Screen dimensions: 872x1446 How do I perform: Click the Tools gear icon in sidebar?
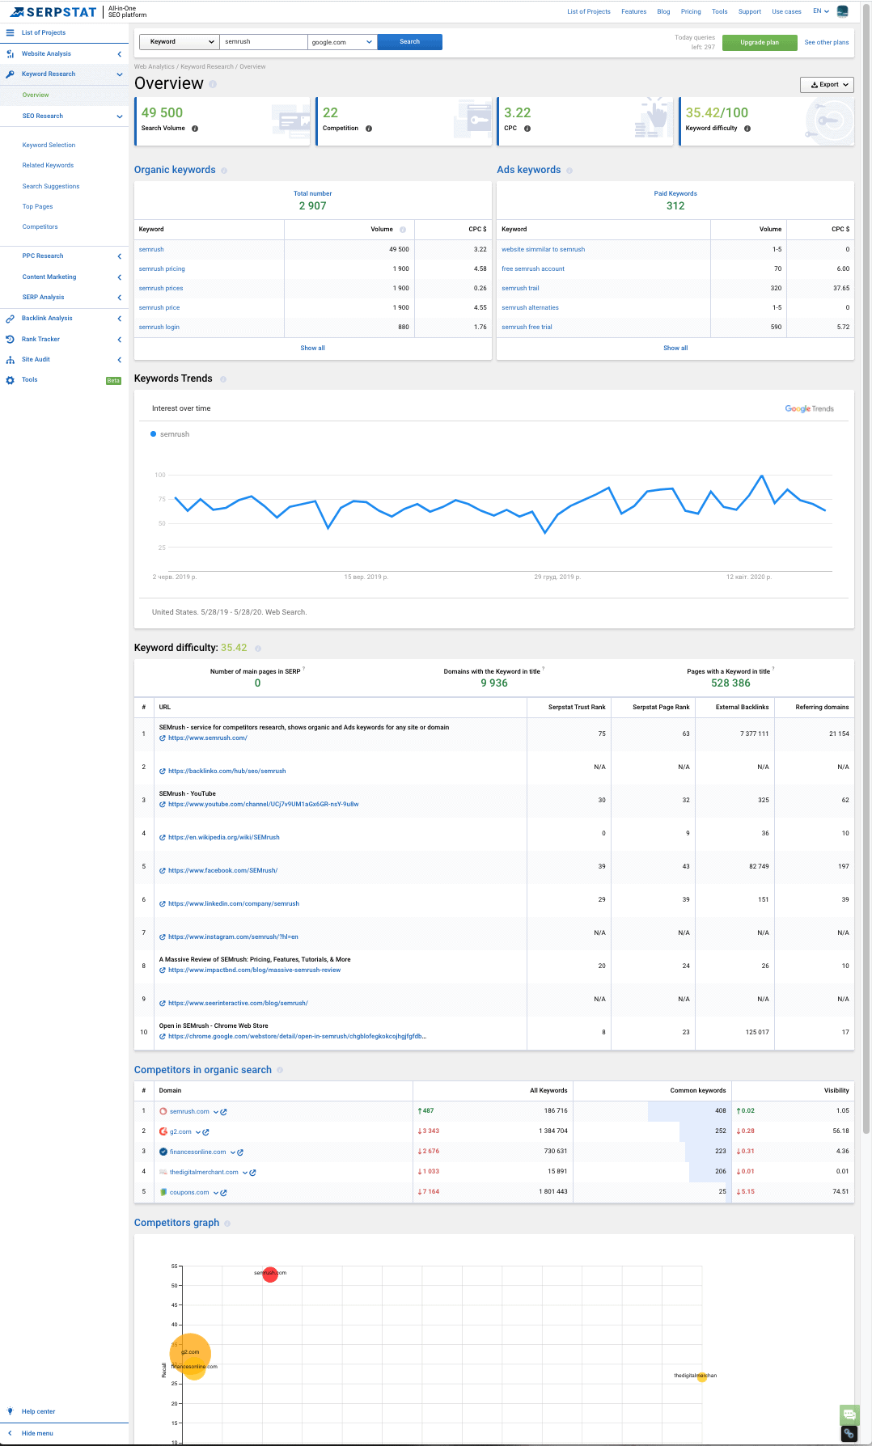tap(10, 380)
